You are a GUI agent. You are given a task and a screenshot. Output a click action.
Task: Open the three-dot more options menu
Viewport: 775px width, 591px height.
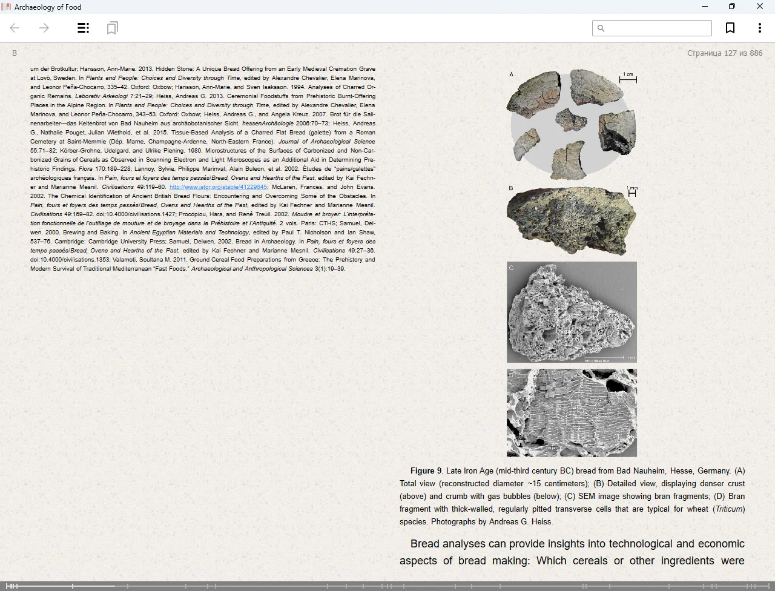(x=759, y=28)
